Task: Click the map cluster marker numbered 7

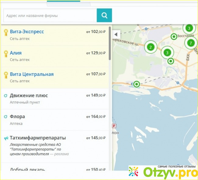Action: [x=191, y=43]
